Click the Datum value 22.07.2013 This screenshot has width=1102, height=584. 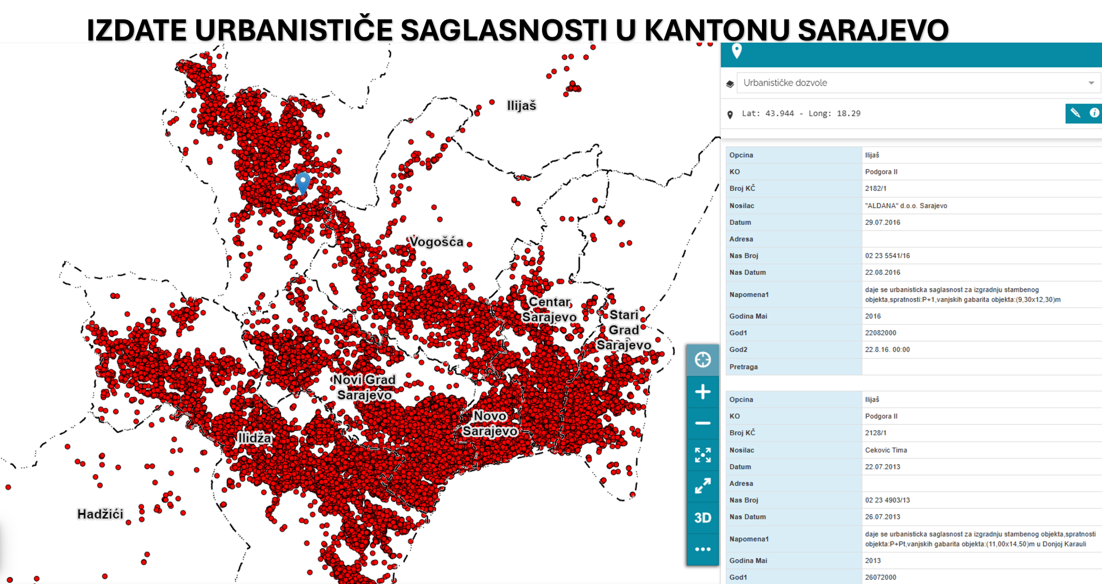(883, 467)
